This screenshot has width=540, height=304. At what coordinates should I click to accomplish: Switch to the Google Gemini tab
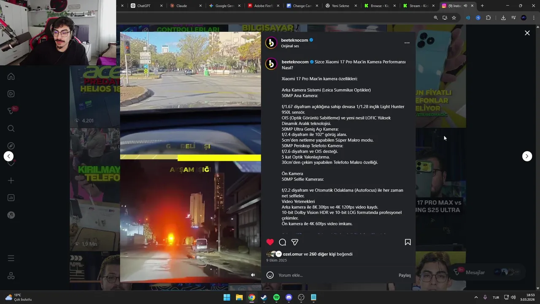tap(224, 6)
